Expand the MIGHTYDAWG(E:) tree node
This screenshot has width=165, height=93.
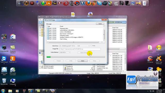tap(40, 68)
